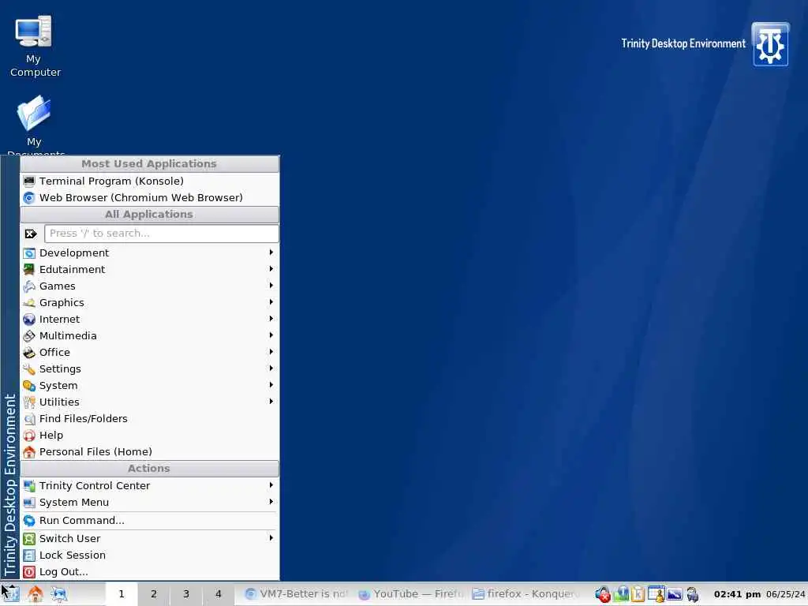This screenshot has height=606, width=808.
Task: Click the Internet globe icon
Action: [29, 320]
